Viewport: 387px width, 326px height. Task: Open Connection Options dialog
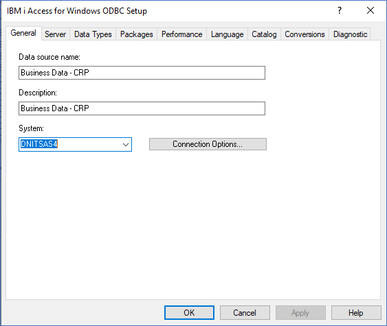[208, 144]
